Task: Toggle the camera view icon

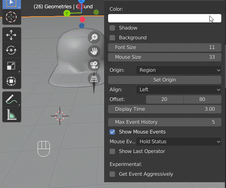Action: (x=94, y=65)
